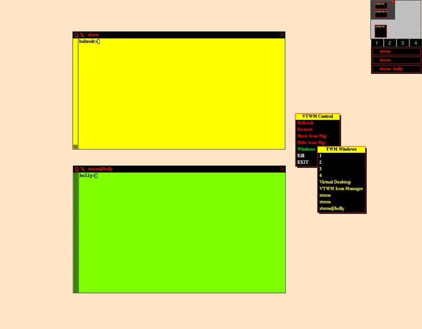Select Show Icon Mgr from VTWM Control
The width and height of the screenshot is (422, 329).
coord(317,136)
